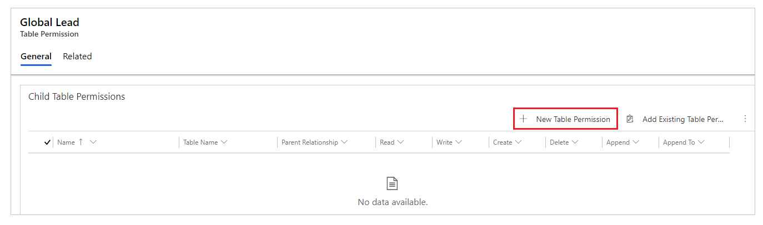Expand the Read column header menu

click(400, 142)
